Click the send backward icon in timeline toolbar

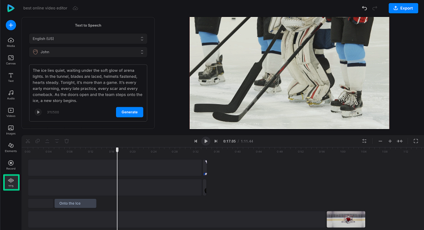57,141
